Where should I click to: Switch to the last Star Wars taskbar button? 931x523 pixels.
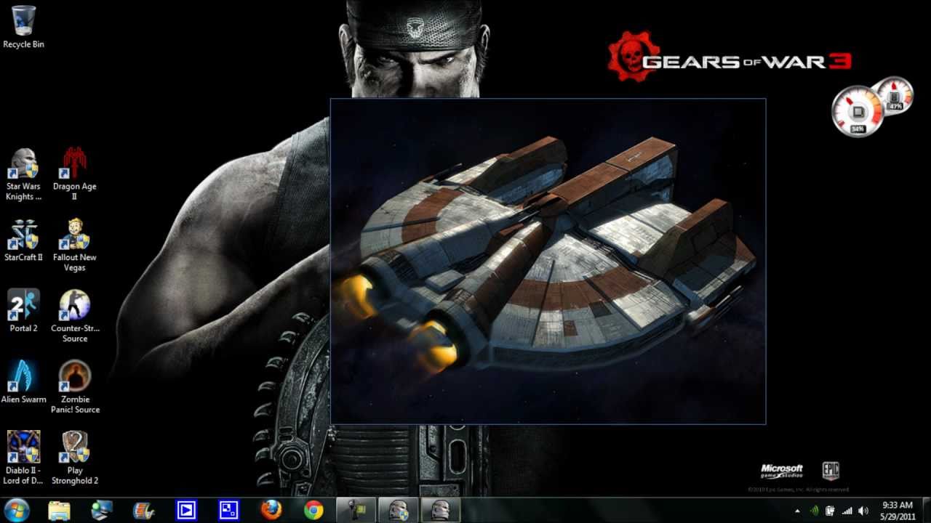tap(441, 510)
